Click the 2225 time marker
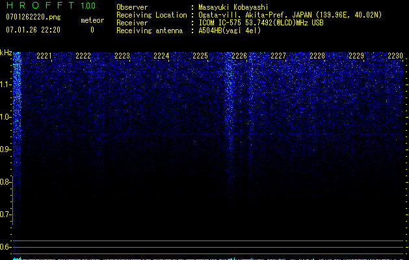Screen dimensions: 409x260 pos(200,55)
